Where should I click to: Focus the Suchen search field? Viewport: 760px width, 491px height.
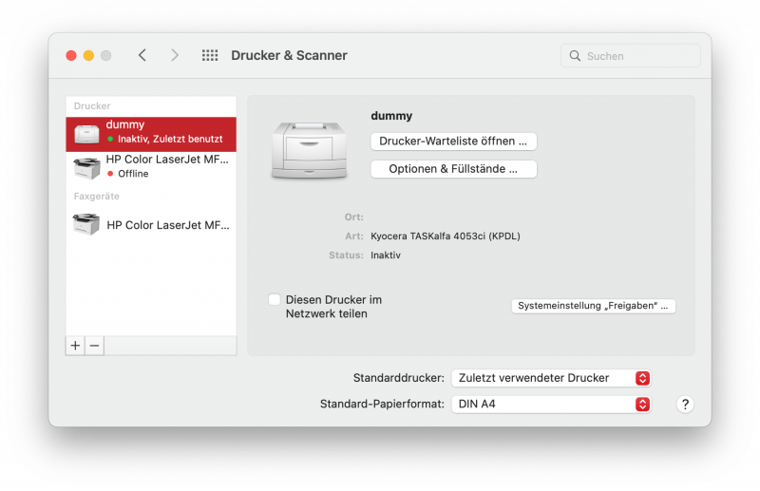click(x=631, y=56)
